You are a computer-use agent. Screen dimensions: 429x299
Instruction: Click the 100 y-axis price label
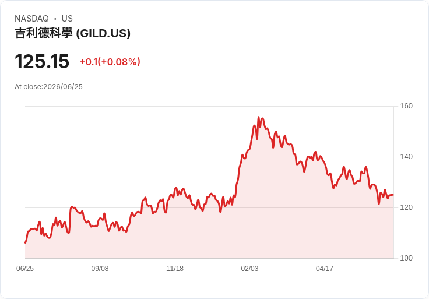[x=406, y=258]
